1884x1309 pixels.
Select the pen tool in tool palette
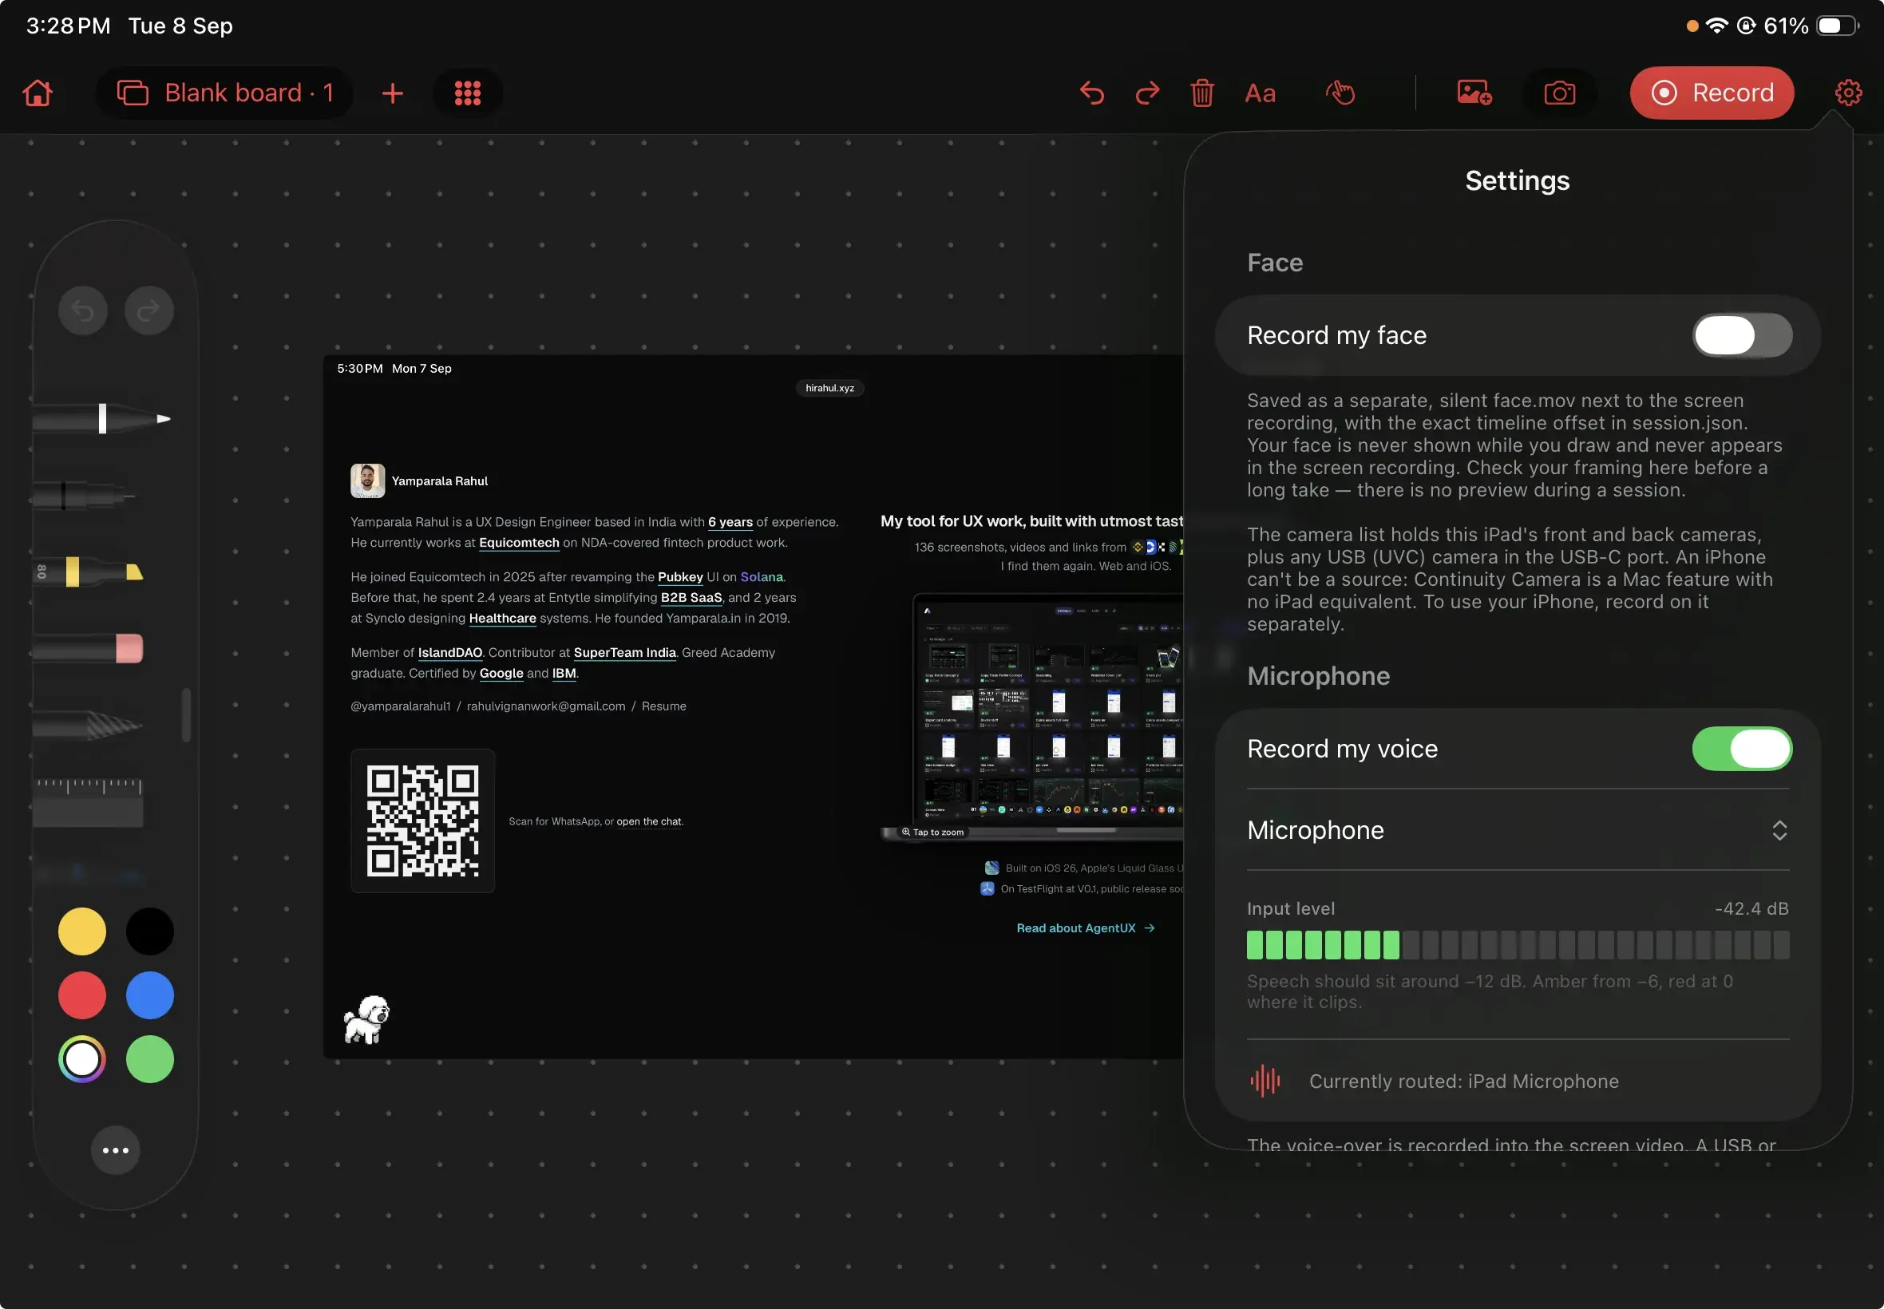[x=102, y=419]
